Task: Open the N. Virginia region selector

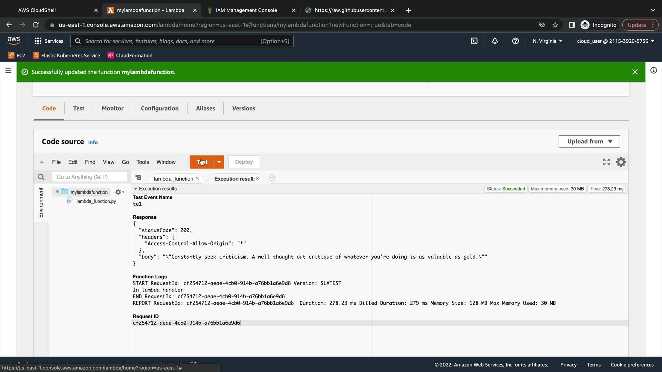Action: click(547, 41)
